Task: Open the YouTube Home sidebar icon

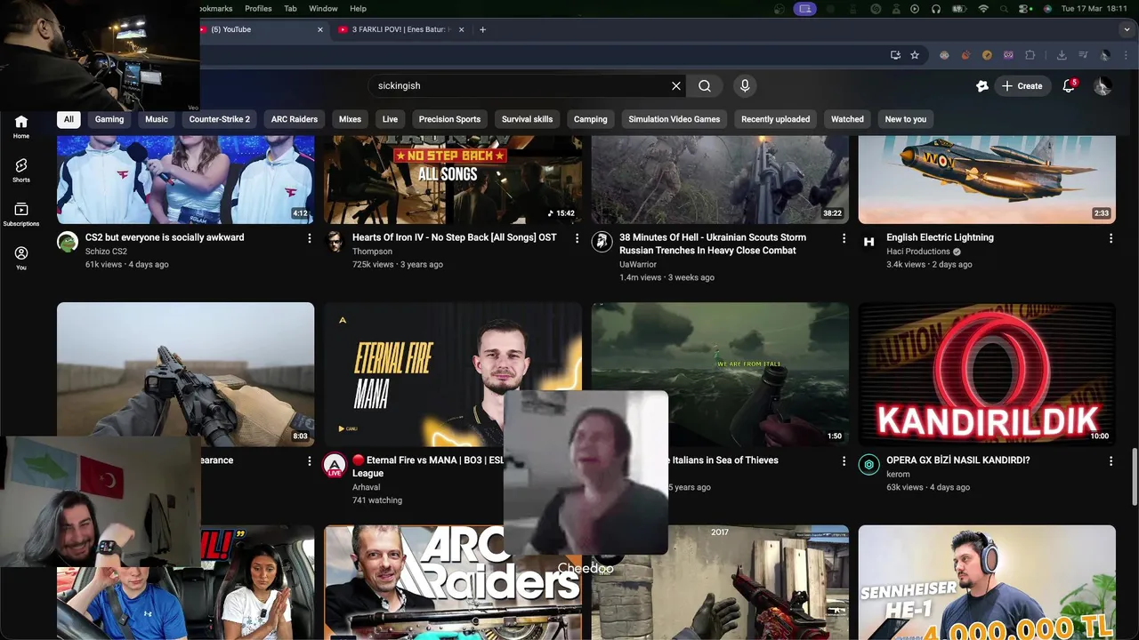Action: pos(21,126)
